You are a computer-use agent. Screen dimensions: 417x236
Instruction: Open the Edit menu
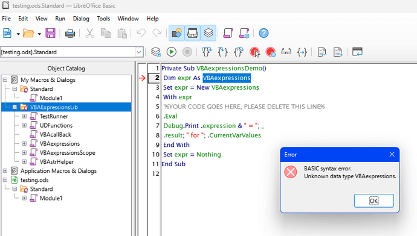(x=23, y=19)
